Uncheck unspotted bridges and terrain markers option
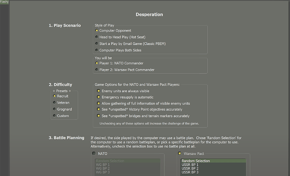The height and width of the screenshot is (176, 290). [98, 116]
